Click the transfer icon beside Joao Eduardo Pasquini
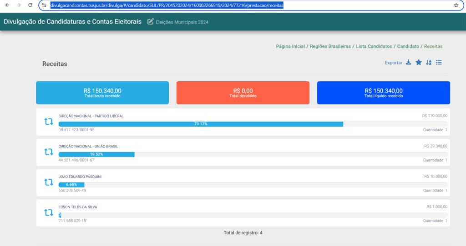The image size is (466, 246). pyautogui.click(x=49, y=182)
